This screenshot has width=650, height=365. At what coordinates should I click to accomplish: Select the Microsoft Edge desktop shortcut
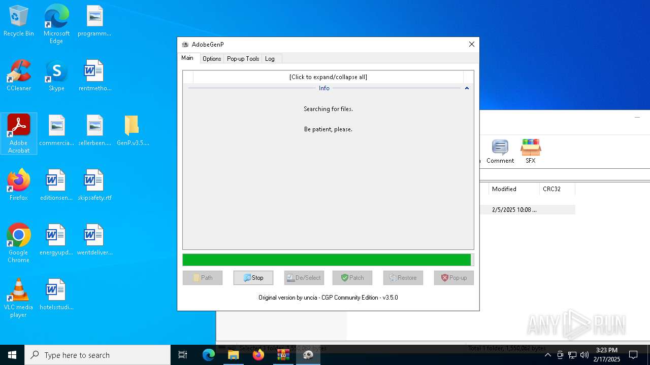point(56,24)
